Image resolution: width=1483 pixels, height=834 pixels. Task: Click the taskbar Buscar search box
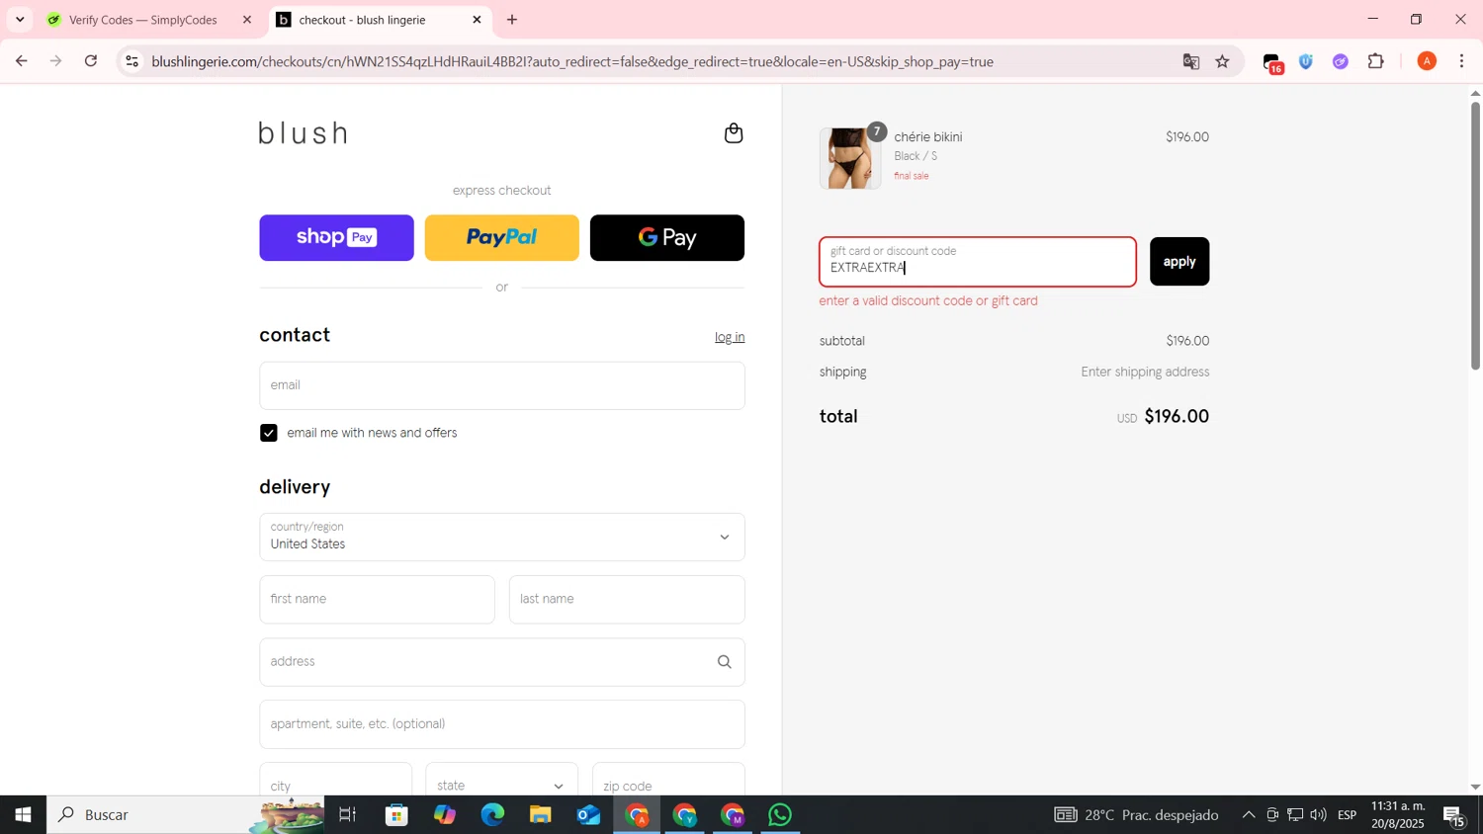(x=186, y=815)
